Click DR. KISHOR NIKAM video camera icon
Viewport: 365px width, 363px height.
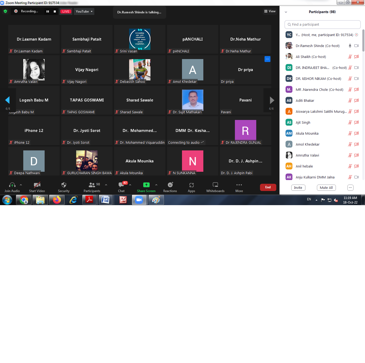pyautogui.click(x=356, y=79)
